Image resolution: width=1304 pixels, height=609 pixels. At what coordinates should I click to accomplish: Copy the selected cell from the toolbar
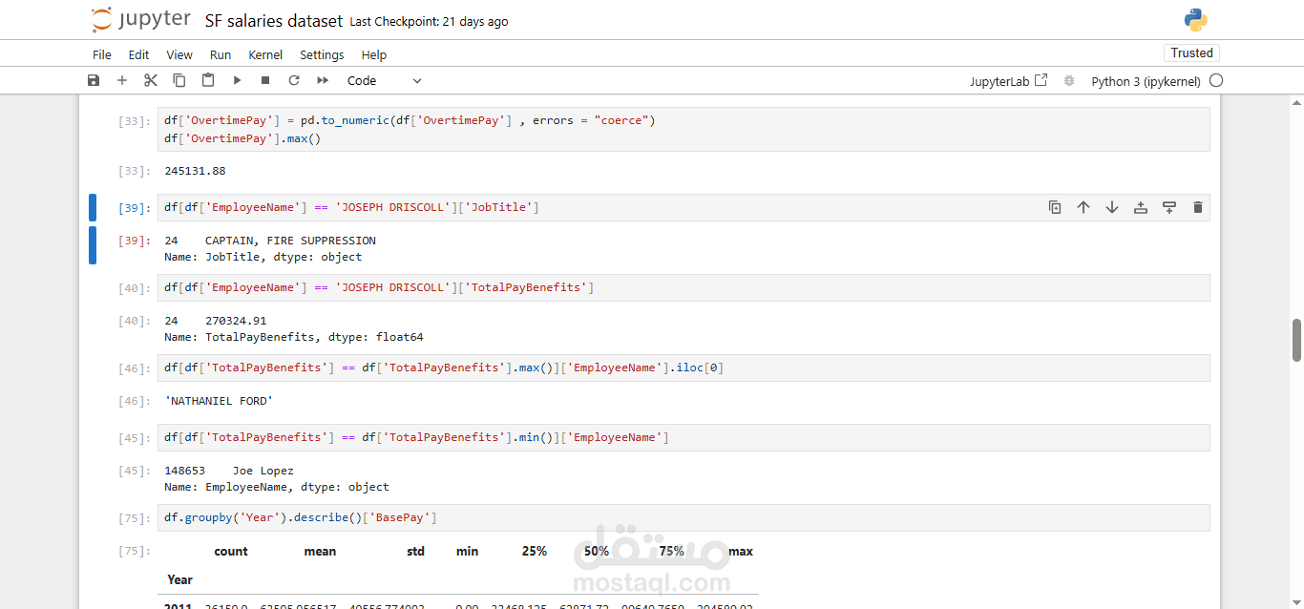179,81
